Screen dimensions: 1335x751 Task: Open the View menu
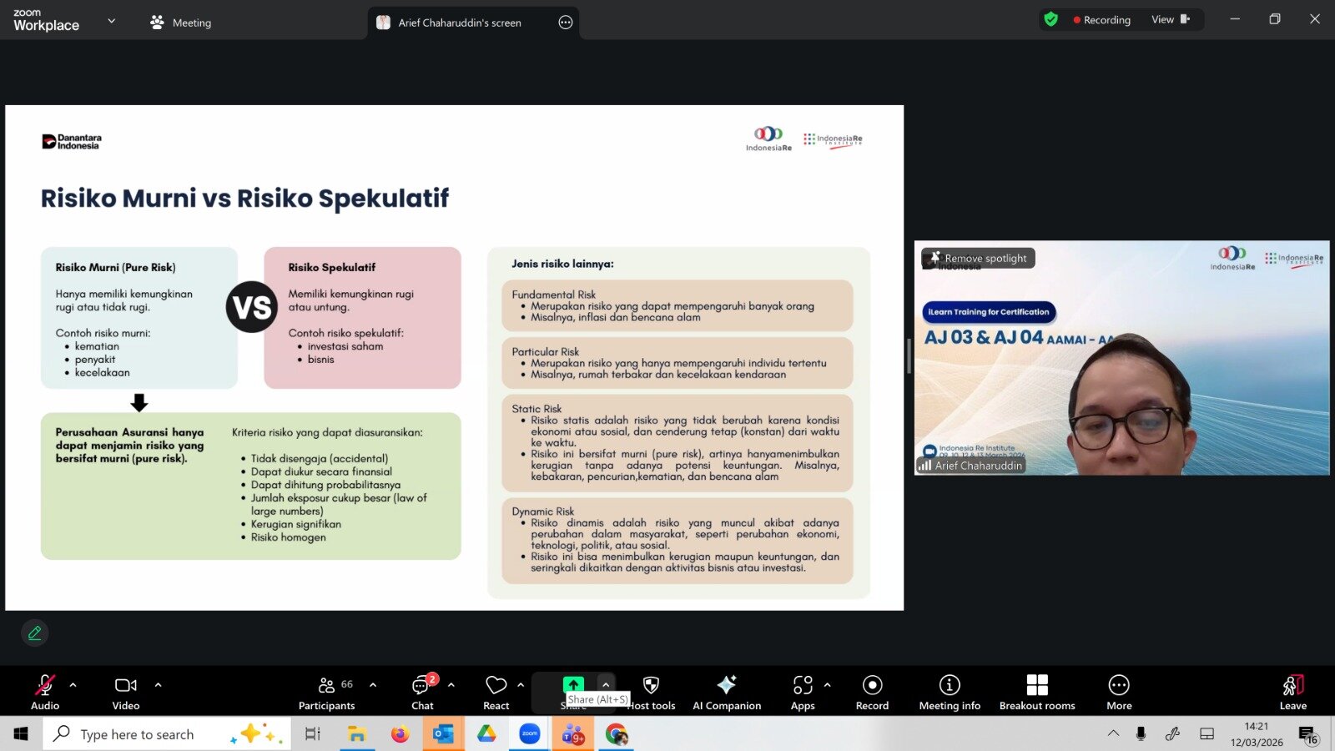[x=1170, y=20]
